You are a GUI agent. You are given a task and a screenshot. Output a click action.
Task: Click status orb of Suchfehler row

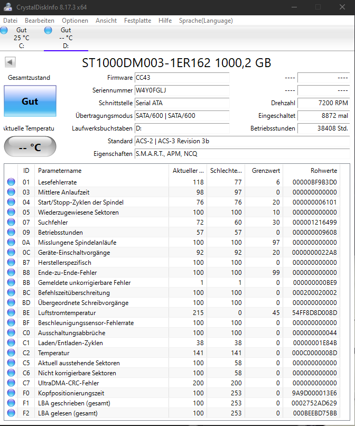coord(11,222)
